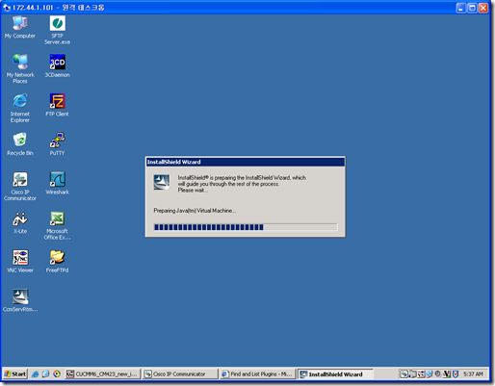Click the shield icon in system tray
This screenshot has height=386, width=495.
(455, 374)
